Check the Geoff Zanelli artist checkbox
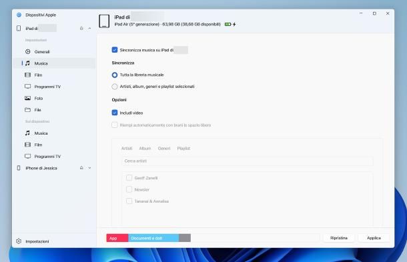 pyautogui.click(x=129, y=178)
